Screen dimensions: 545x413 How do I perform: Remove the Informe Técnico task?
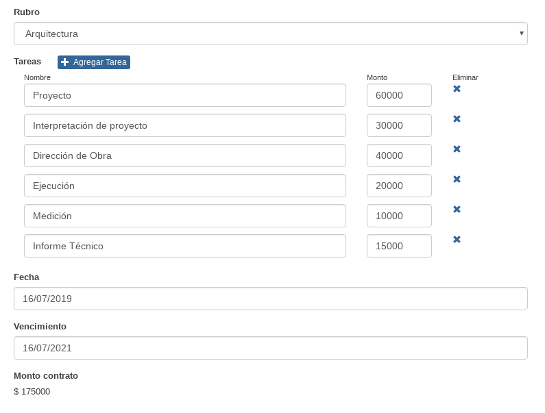point(457,240)
